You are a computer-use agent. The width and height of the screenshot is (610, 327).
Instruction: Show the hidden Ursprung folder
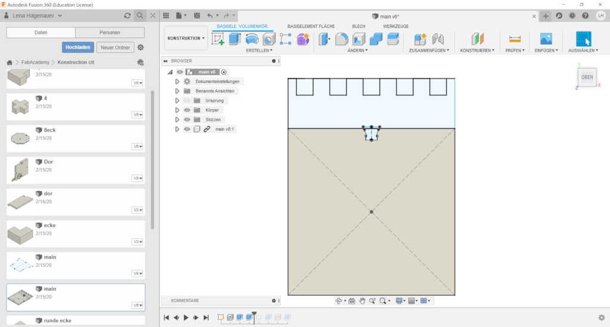(x=187, y=101)
